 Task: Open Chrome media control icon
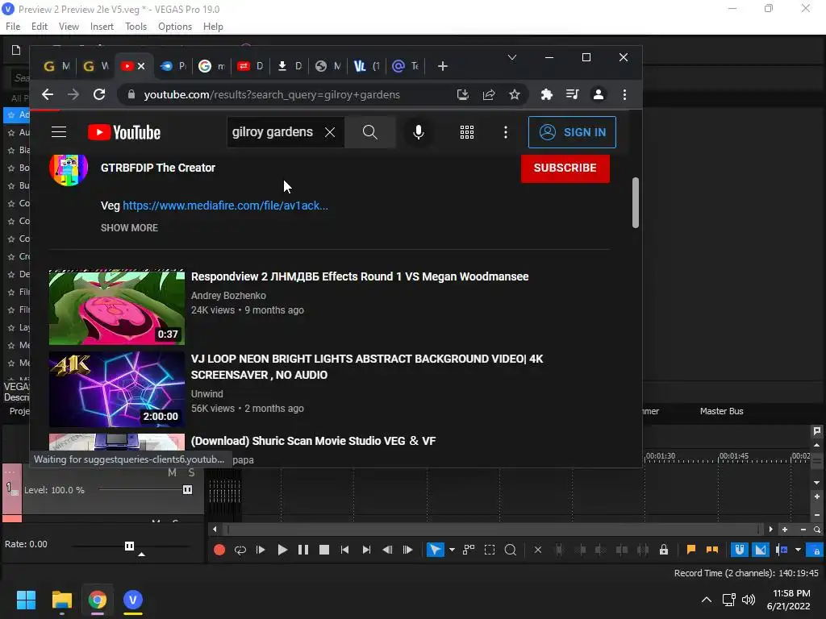click(x=572, y=95)
